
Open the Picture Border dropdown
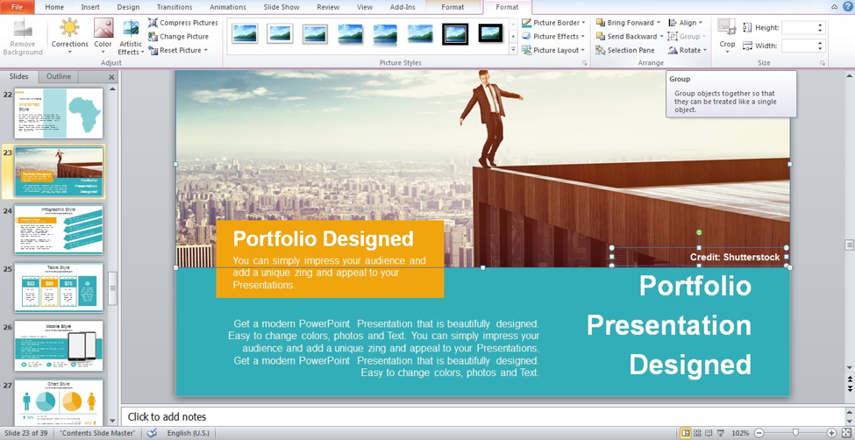pos(553,23)
